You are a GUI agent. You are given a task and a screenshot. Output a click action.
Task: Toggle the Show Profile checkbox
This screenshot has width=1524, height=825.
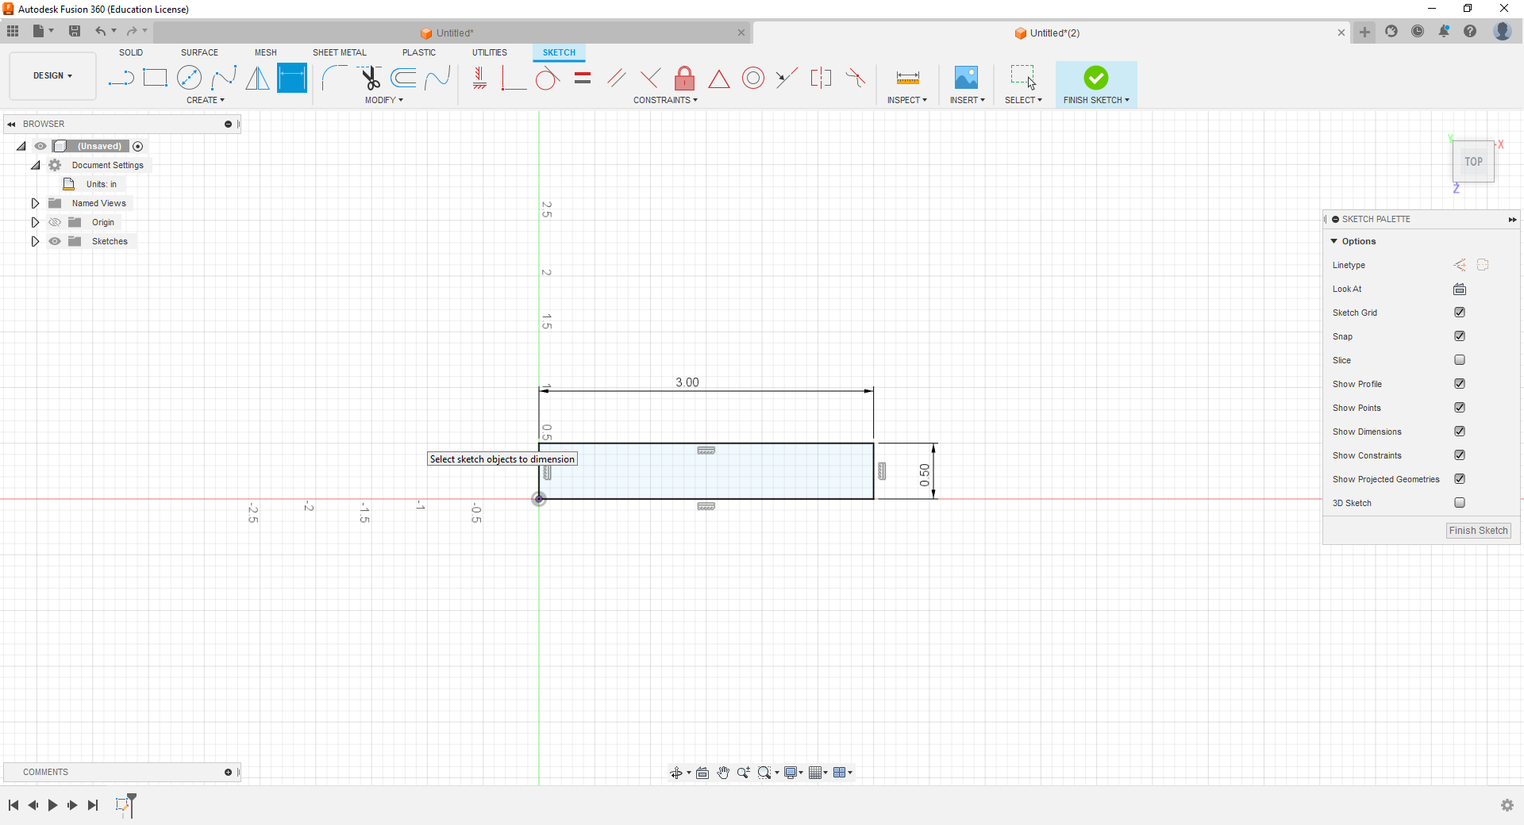click(1460, 384)
